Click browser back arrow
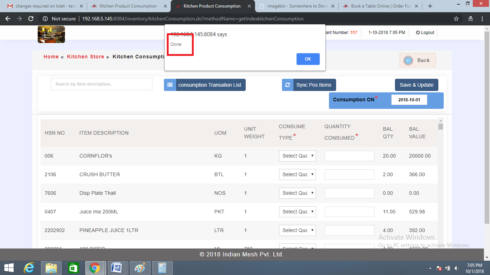Image resolution: width=490 pixels, height=275 pixels. click(8, 19)
